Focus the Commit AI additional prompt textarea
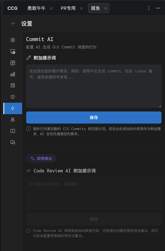This screenshot has width=165, height=251. (x=94, y=86)
